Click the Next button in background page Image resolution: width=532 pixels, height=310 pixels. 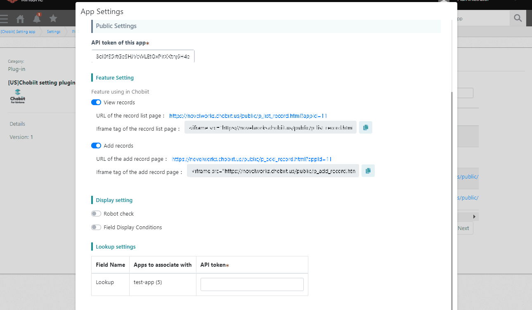[x=463, y=228]
